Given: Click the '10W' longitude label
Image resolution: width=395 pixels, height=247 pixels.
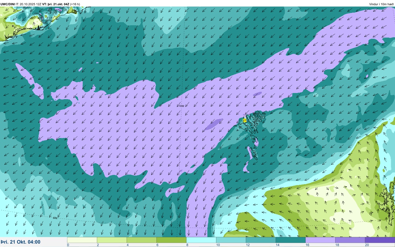Looking at the screenshot, I should (181, 106).
